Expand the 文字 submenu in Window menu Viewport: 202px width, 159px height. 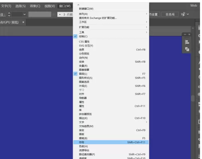point(111,122)
